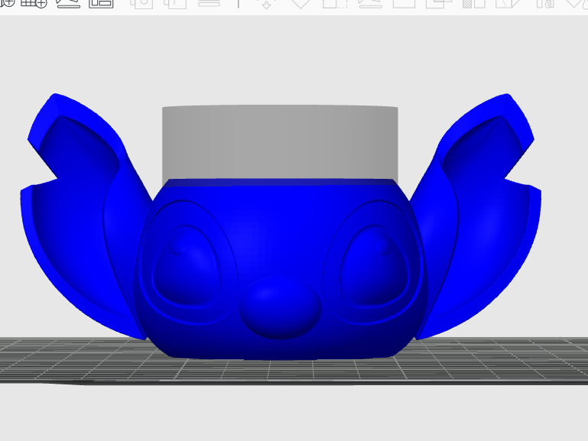The image size is (588, 441).
Task: Select the Split to parts icon
Action: (175, 3)
